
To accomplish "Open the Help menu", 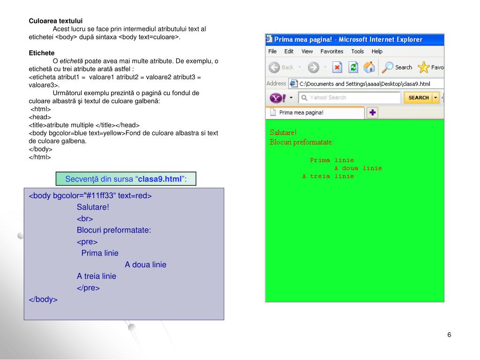I will point(377,52).
